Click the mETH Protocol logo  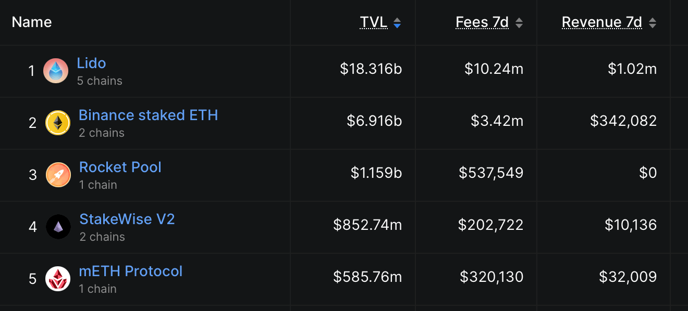(58, 278)
